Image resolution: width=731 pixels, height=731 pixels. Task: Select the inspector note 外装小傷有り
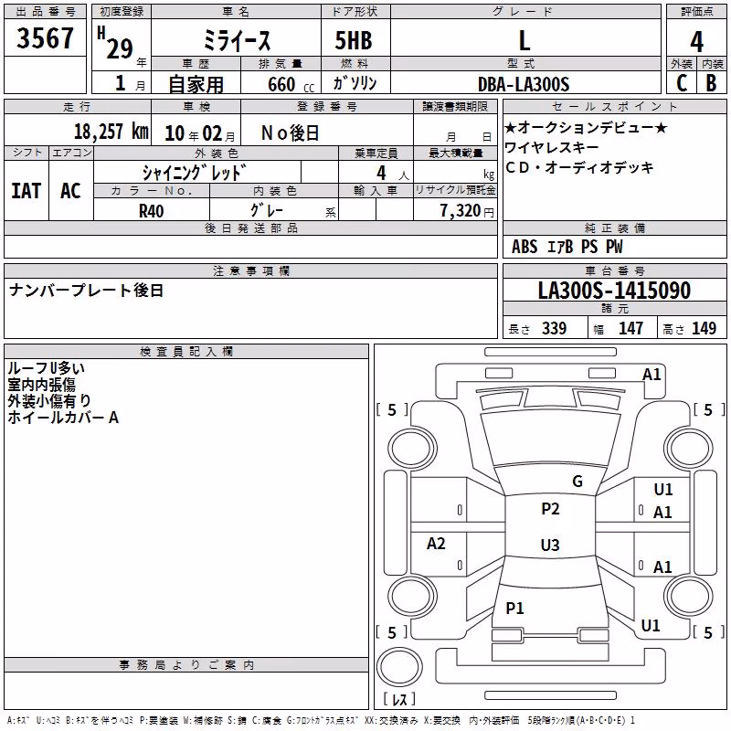[49, 401]
